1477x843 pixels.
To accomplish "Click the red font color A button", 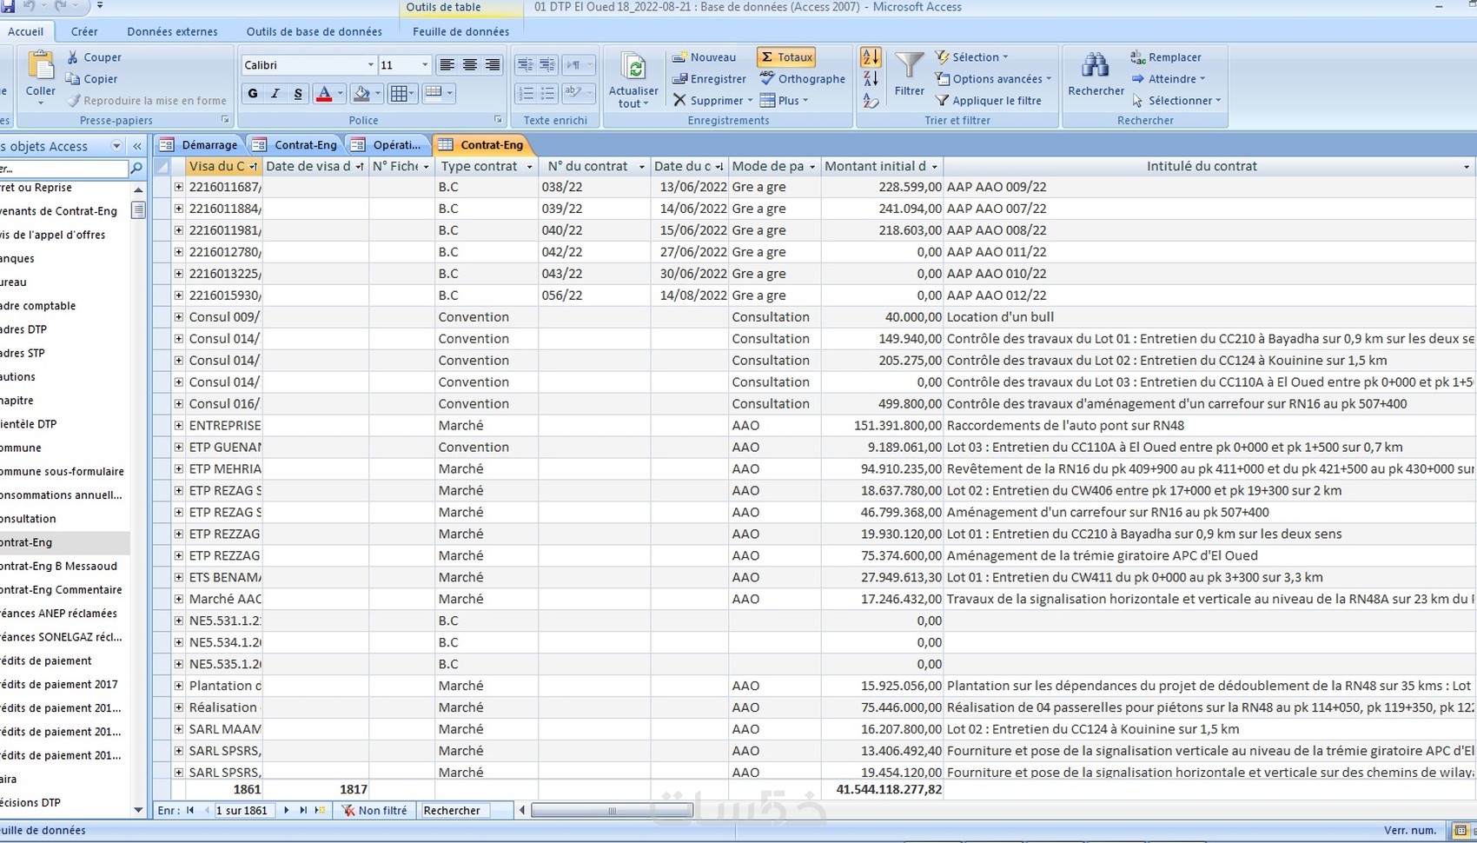I will pos(323,93).
